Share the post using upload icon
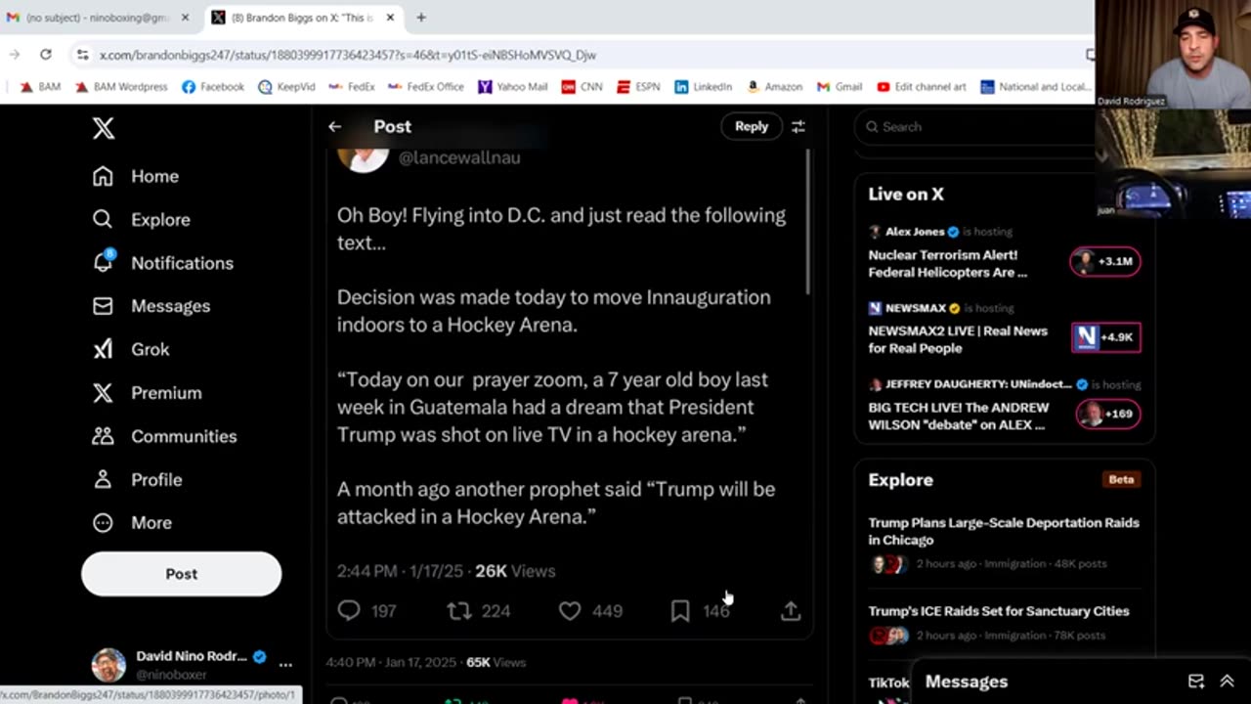 [791, 611]
